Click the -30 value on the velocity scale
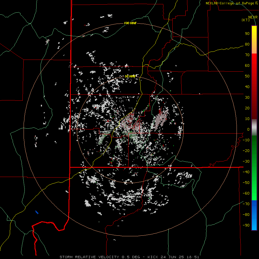The image size is (259, 259). coord(246,161)
